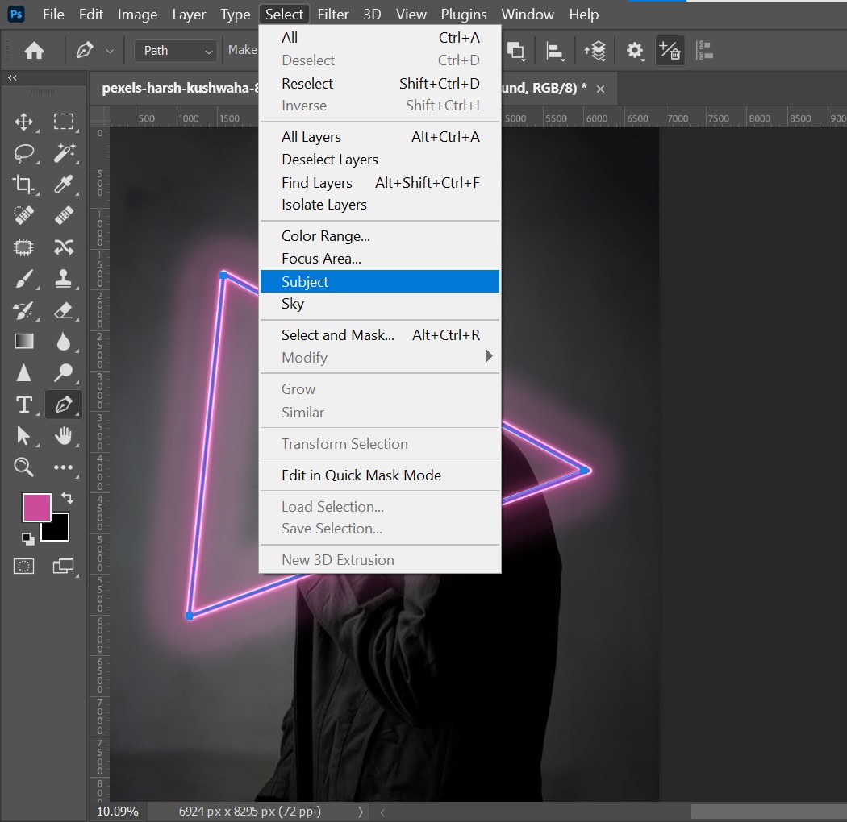Select the Magic Wand tool
The width and height of the screenshot is (847, 822).
64,153
